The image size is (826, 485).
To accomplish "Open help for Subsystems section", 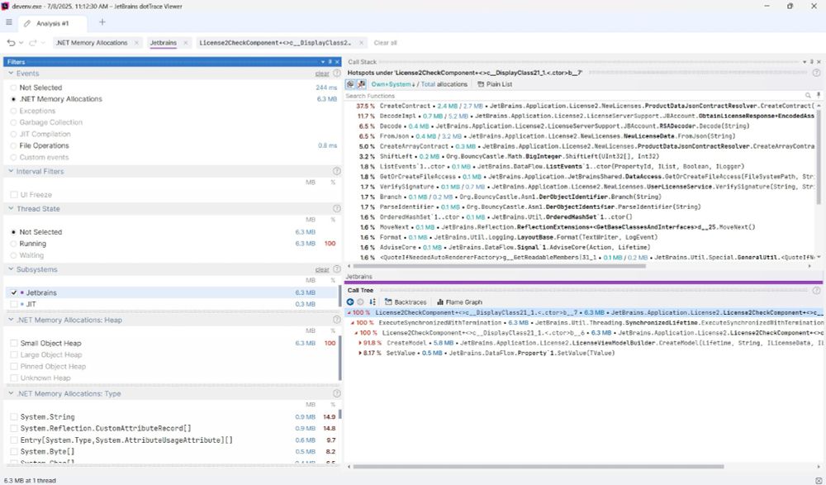I will click(337, 269).
